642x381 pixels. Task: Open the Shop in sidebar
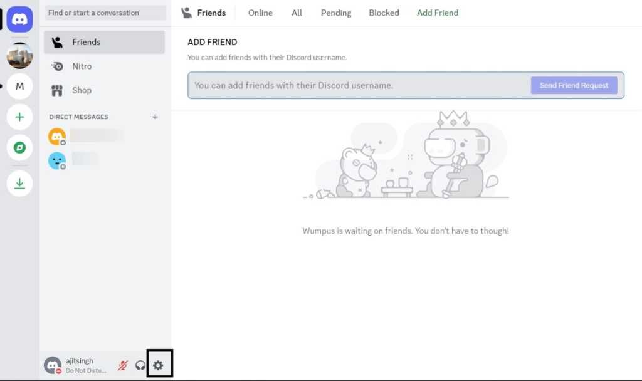pyautogui.click(x=82, y=90)
